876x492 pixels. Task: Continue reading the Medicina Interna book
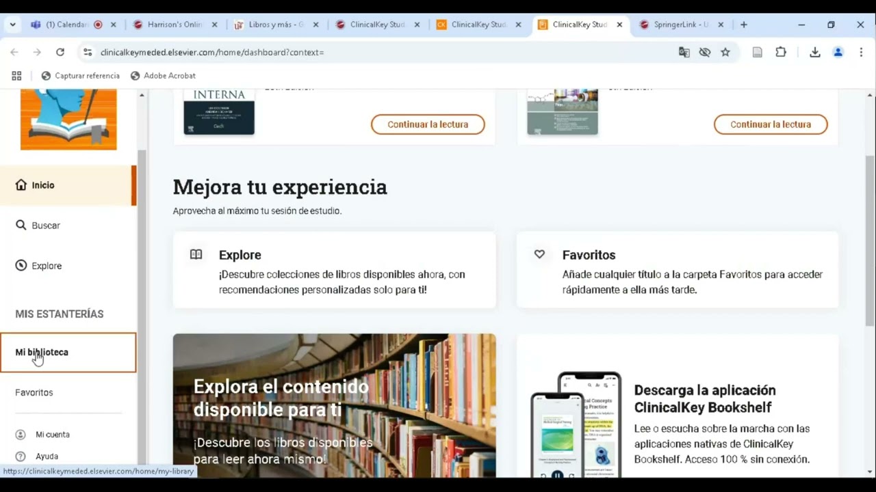point(428,124)
